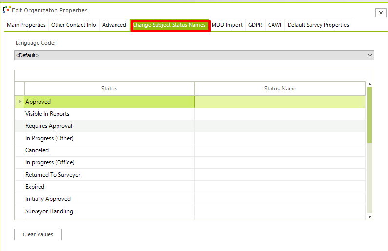Screen dimensions: 388x251
Task: Edit Status Name for In progress (Office)
Action: point(280,162)
